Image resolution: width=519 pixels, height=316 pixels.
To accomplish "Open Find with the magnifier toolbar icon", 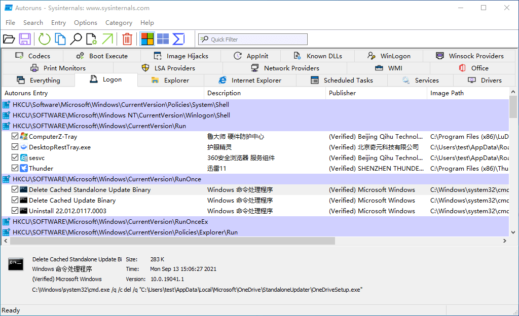I will [x=76, y=39].
